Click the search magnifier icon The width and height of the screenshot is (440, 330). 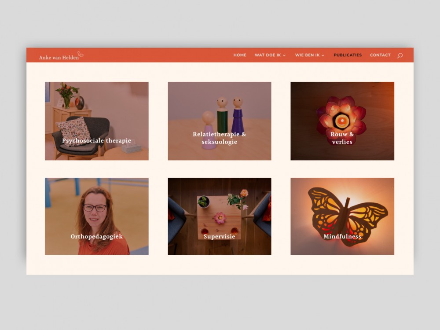[400, 55]
